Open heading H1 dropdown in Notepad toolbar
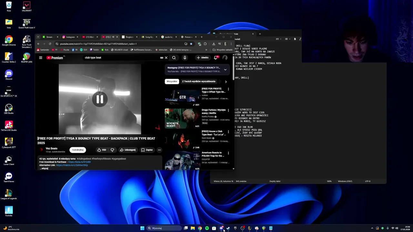Image resolution: width=413 pixels, height=232 pixels. 278,39
